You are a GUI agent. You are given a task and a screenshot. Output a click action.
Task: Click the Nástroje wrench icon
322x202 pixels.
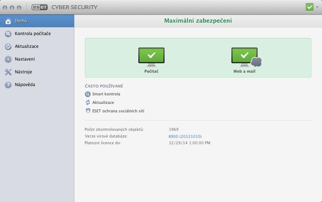[8, 72]
